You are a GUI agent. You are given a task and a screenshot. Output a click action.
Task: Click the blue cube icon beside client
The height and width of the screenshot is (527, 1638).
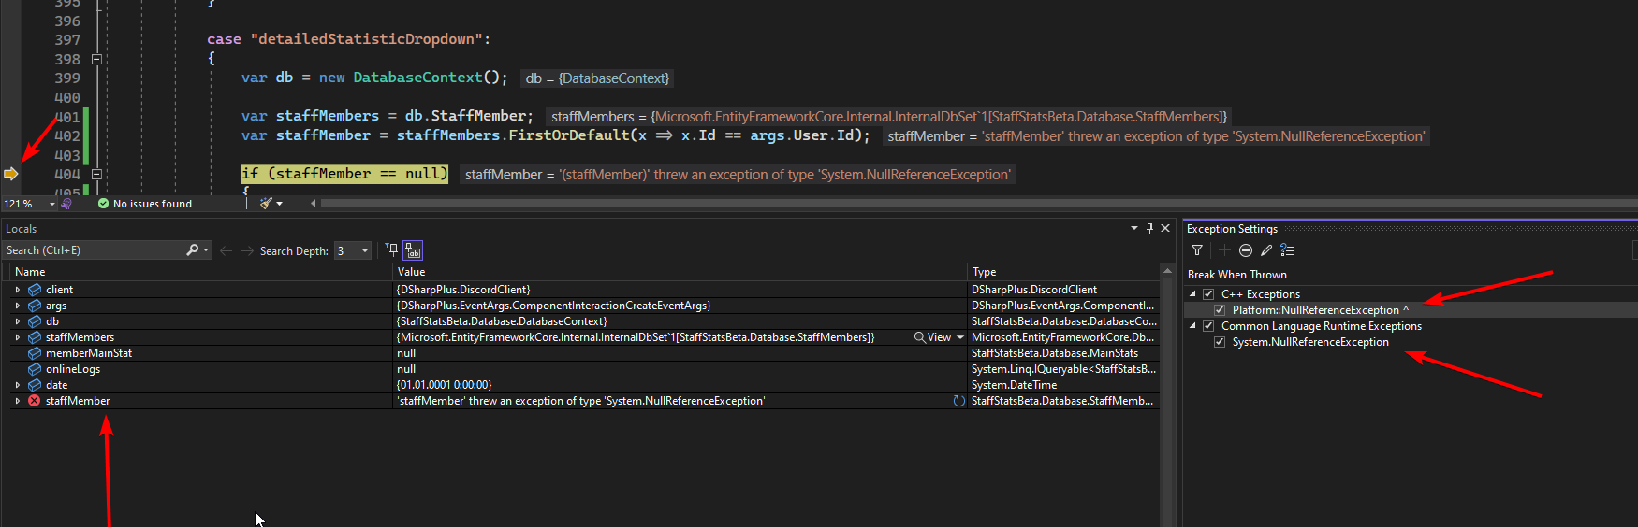[35, 290]
